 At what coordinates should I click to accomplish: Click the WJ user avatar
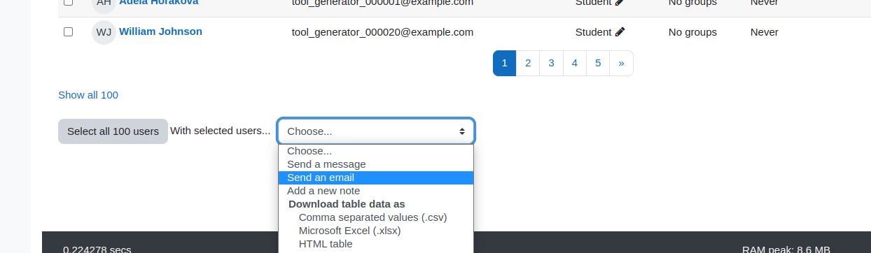(x=104, y=32)
